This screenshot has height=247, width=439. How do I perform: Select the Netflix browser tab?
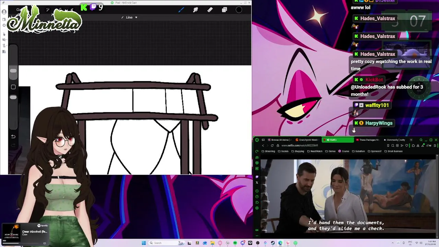[x=338, y=140]
